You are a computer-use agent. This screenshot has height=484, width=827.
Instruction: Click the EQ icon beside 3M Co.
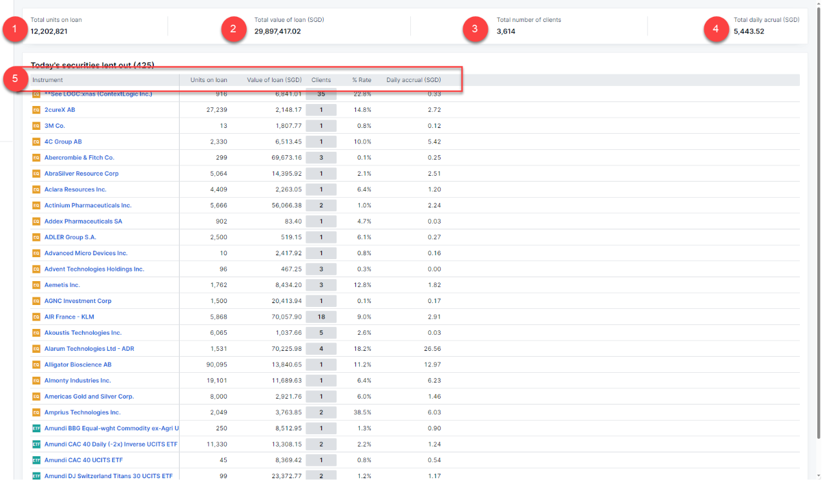coord(36,126)
